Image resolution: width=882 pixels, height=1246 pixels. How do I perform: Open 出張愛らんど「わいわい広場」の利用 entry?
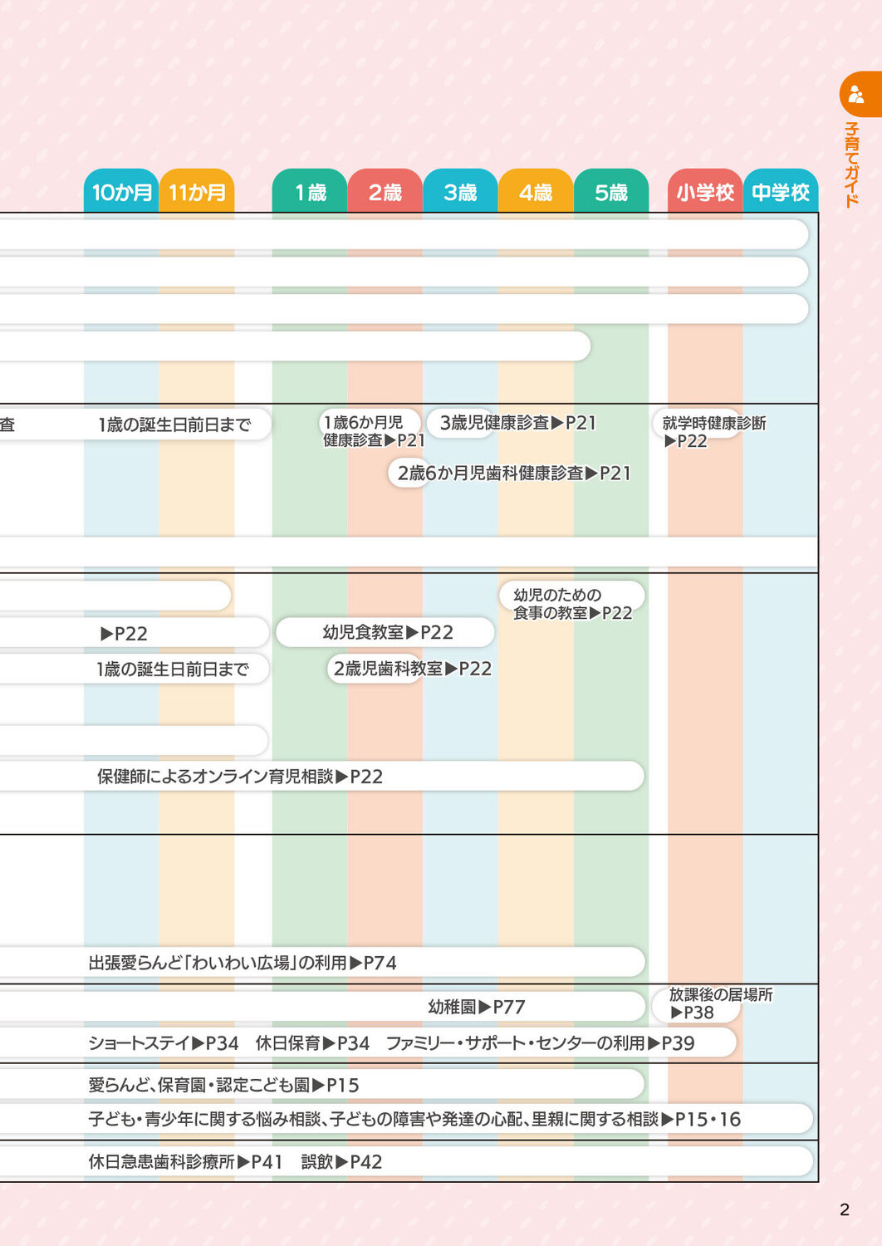click(x=242, y=963)
